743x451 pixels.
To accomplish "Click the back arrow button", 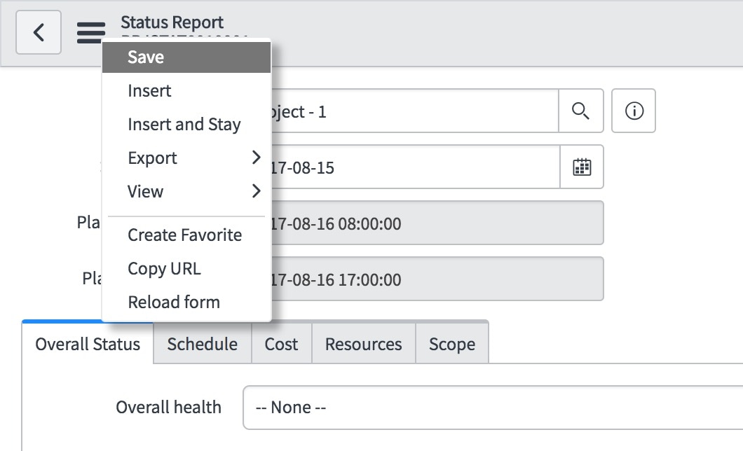I will tap(39, 32).
